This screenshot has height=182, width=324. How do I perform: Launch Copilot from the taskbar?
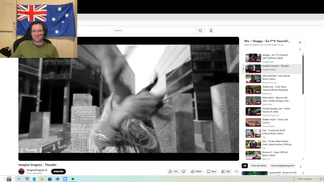pos(27,179)
